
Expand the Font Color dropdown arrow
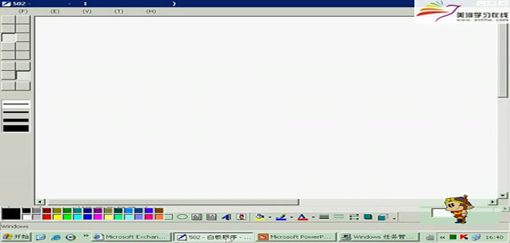pos(313,217)
